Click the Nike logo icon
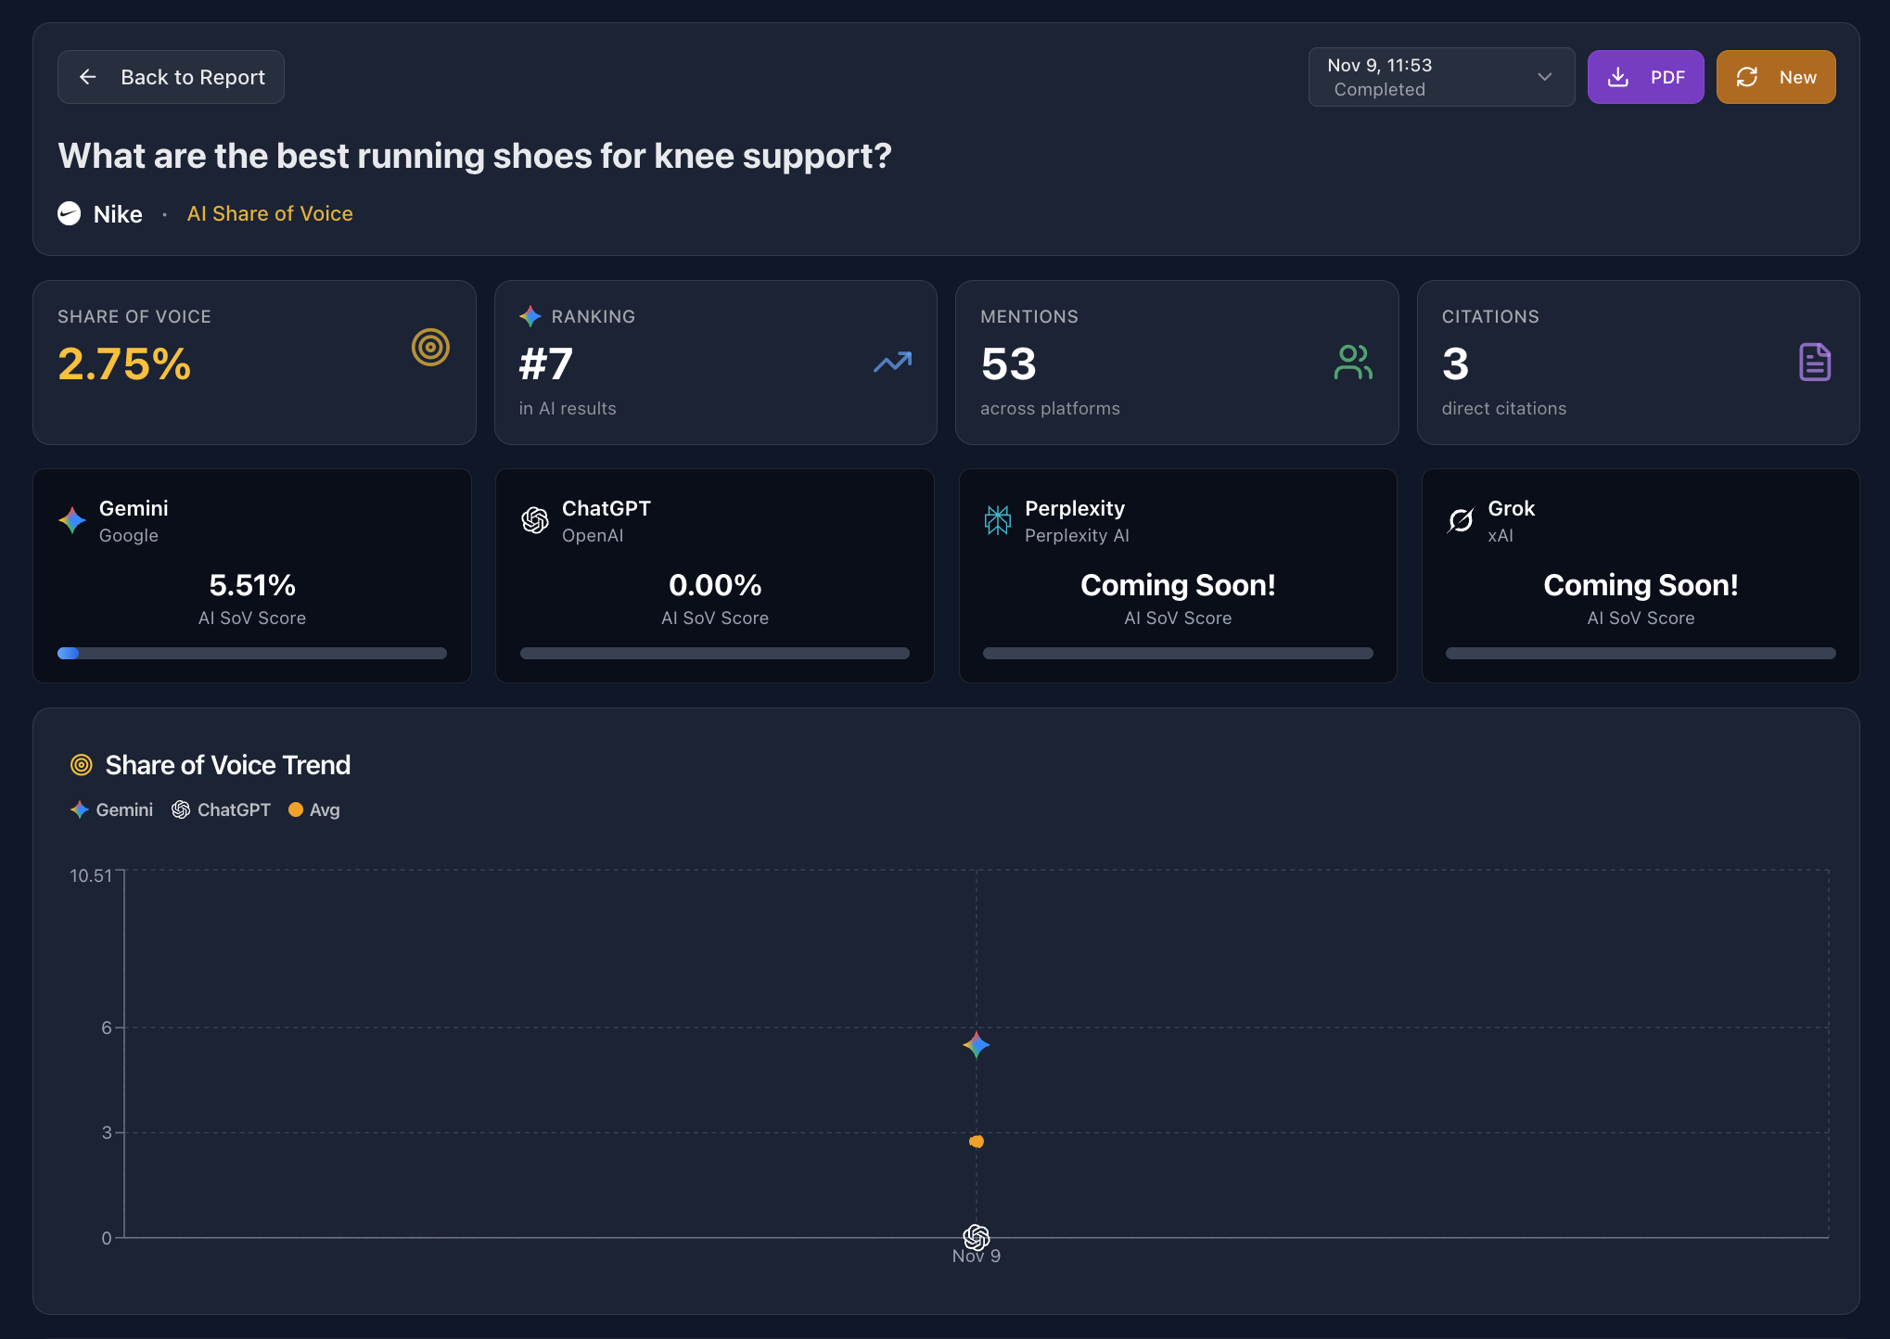 (x=70, y=214)
